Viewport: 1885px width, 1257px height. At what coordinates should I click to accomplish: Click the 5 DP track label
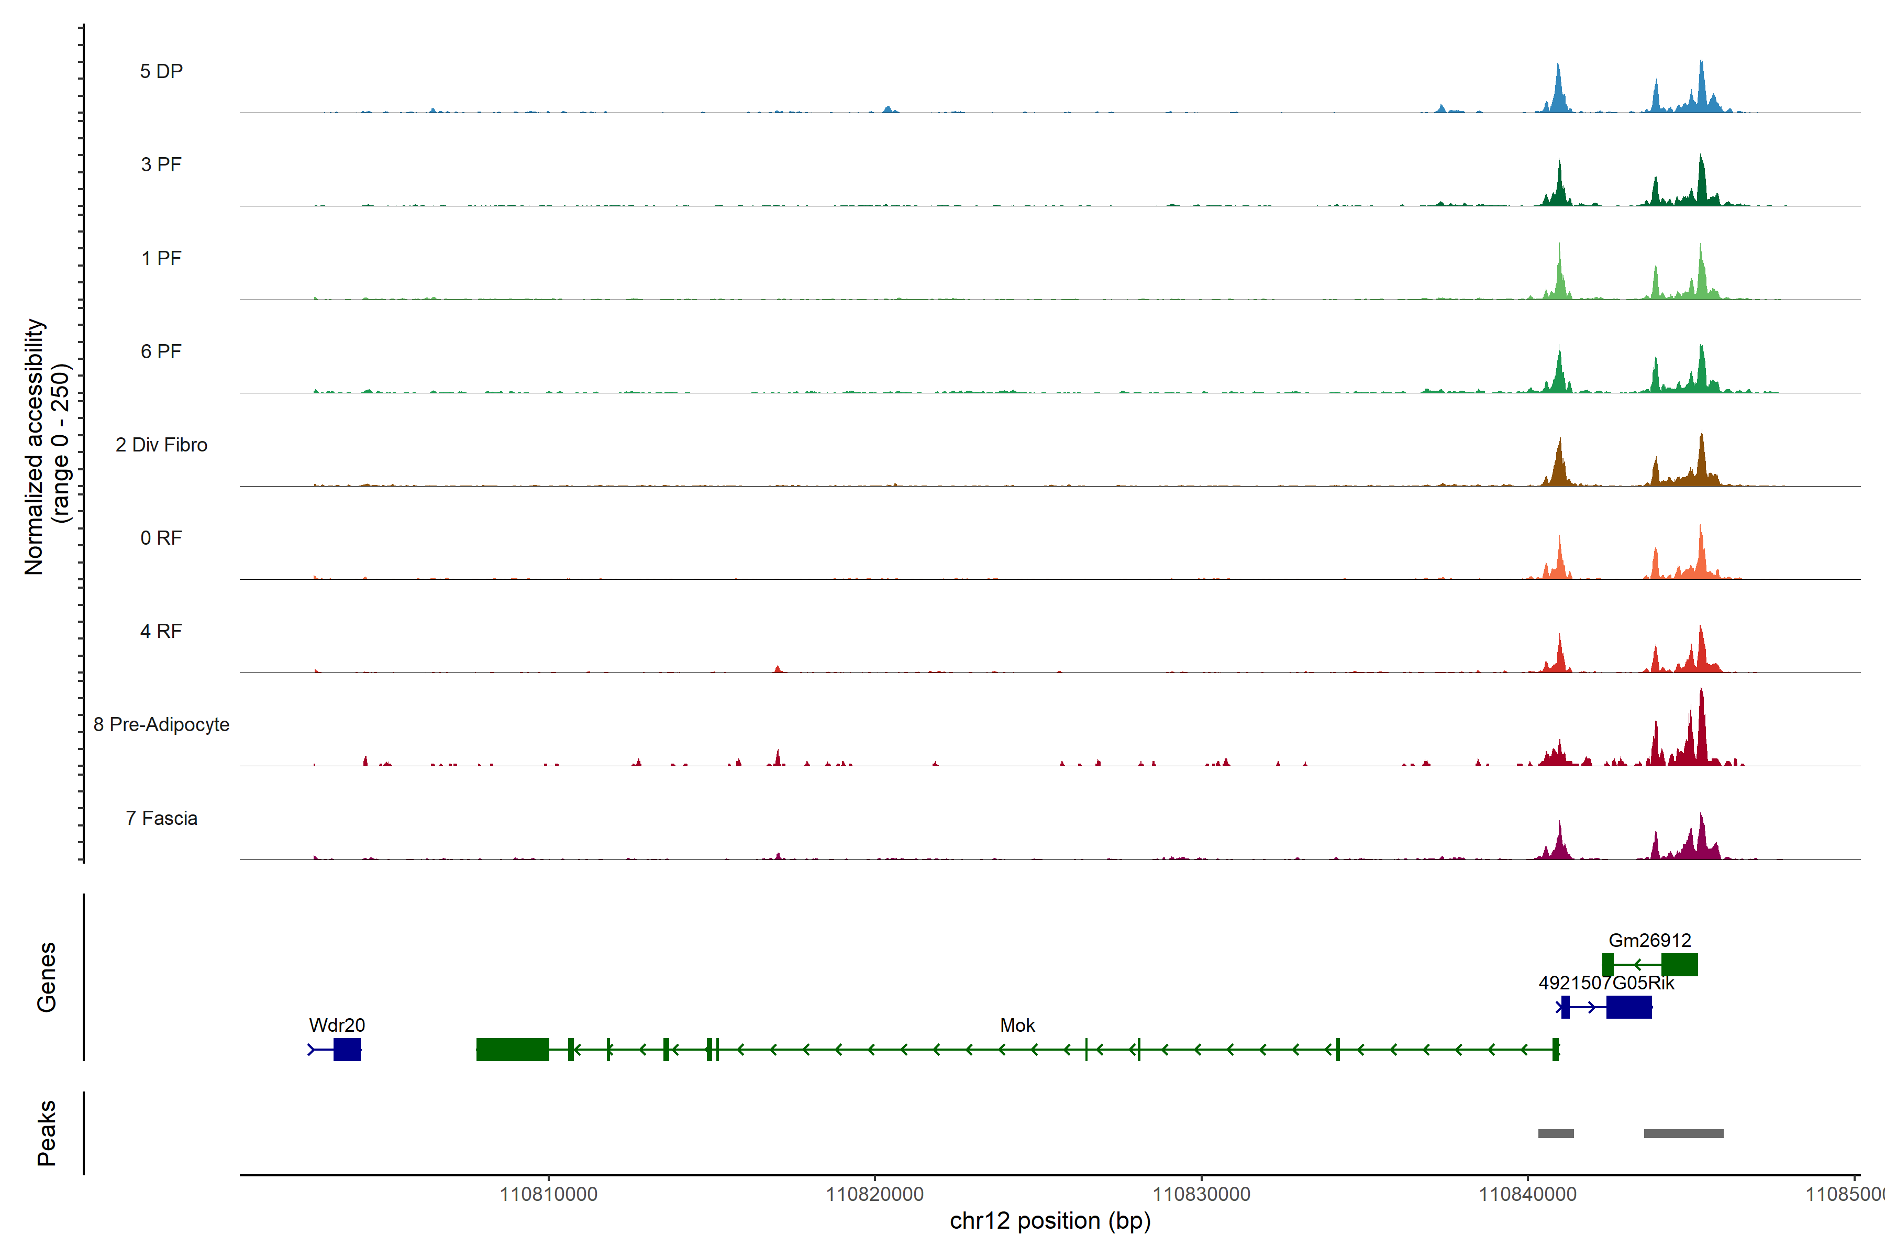161,71
